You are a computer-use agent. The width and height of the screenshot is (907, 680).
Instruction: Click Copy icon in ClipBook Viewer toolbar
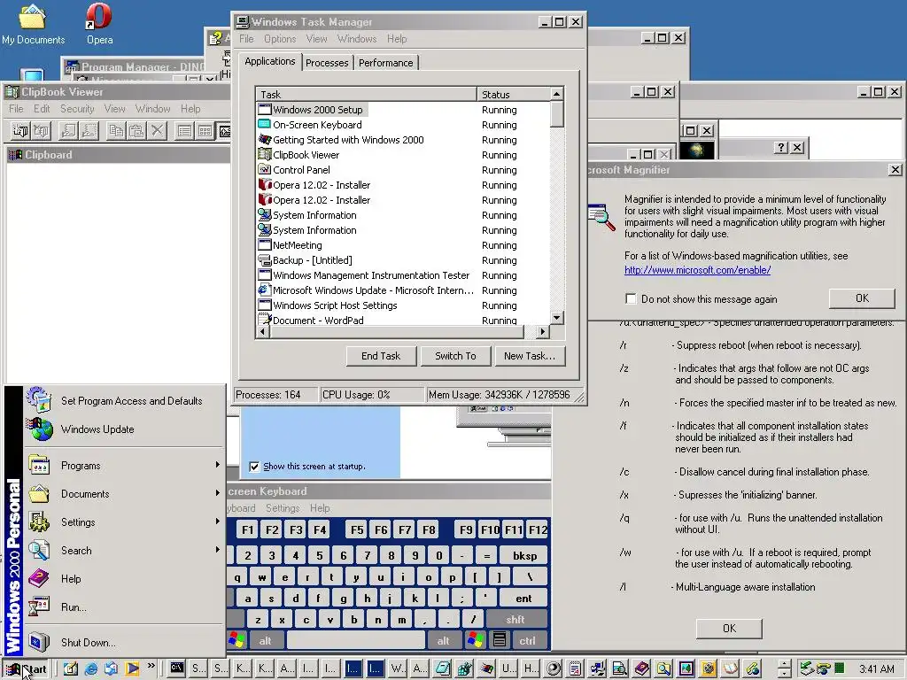[116, 131]
